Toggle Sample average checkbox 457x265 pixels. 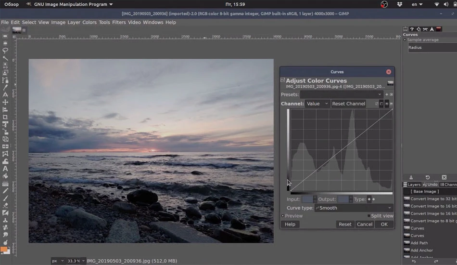(405, 40)
